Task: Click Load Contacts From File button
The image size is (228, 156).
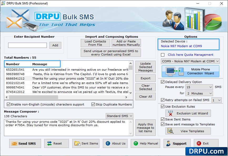Action: [95, 43]
